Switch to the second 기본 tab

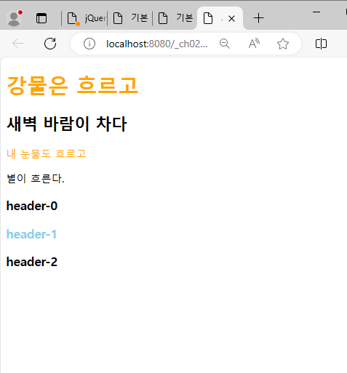pyautogui.click(x=175, y=18)
